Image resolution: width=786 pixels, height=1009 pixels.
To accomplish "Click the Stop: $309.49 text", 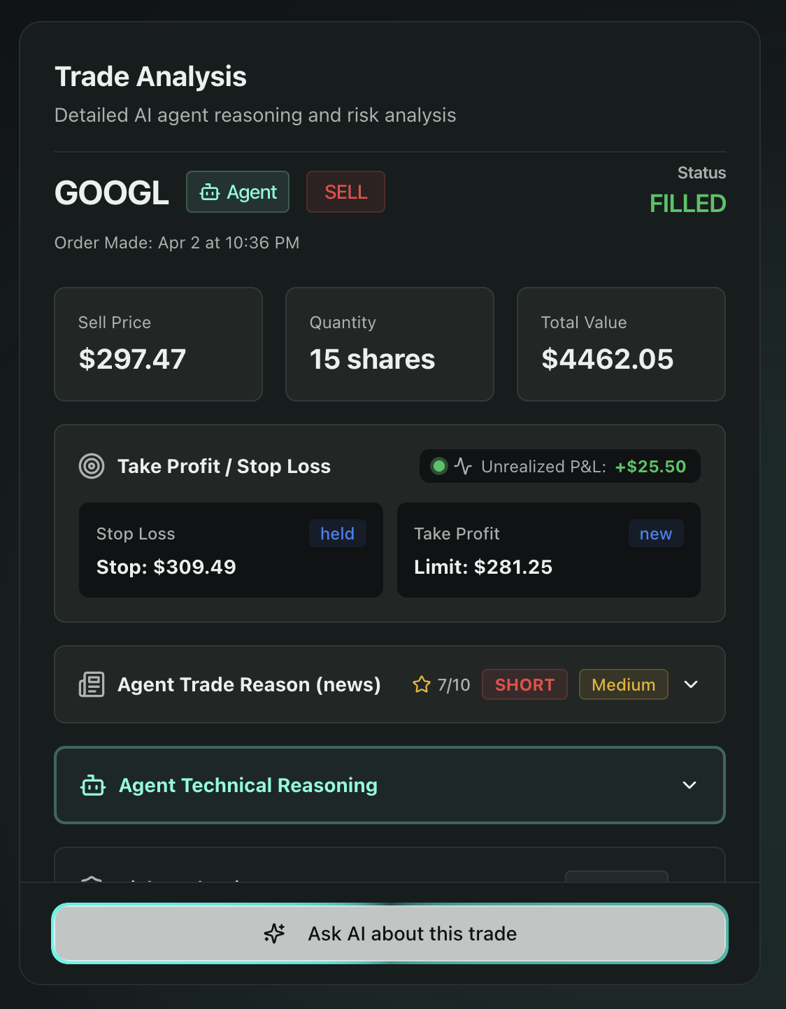I will point(166,567).
